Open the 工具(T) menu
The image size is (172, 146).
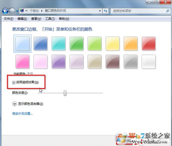pos(50,19)
